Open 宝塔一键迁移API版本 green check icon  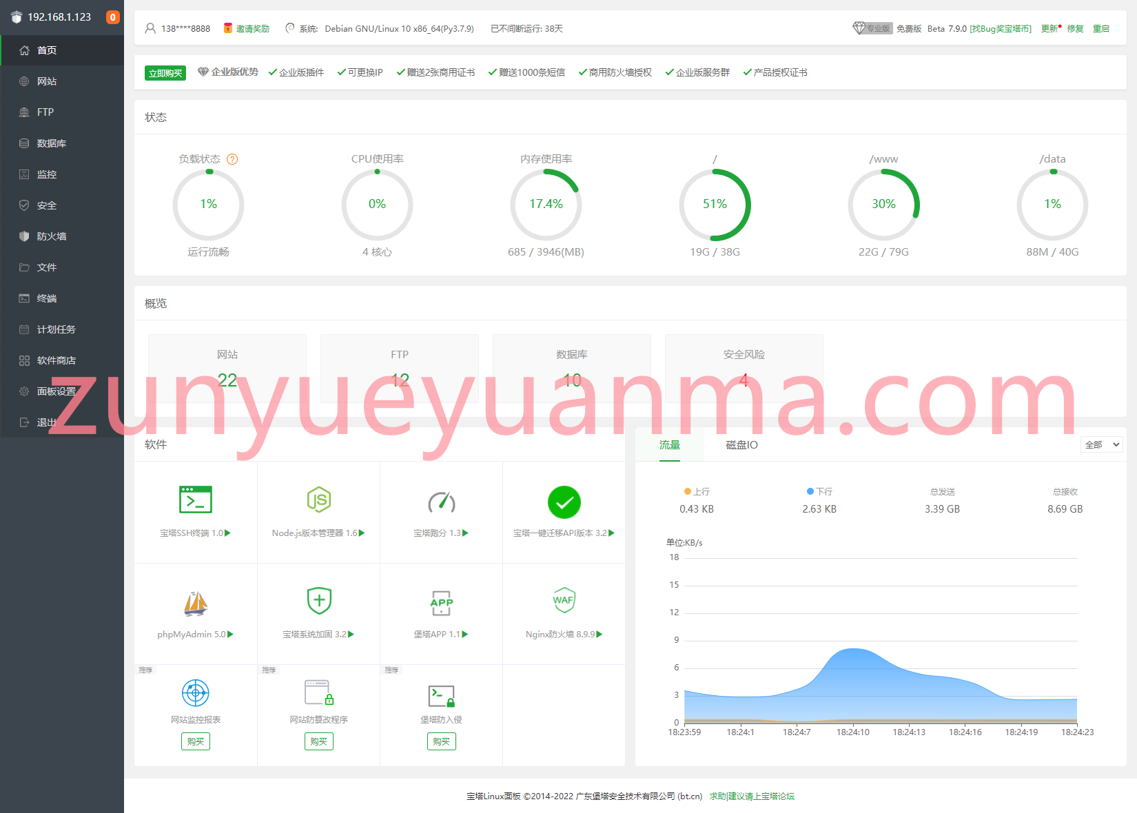coord(564,502)
